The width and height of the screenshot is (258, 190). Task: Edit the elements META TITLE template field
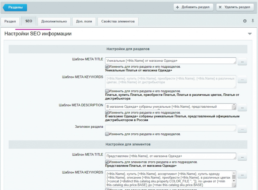[x=171, y=156]
